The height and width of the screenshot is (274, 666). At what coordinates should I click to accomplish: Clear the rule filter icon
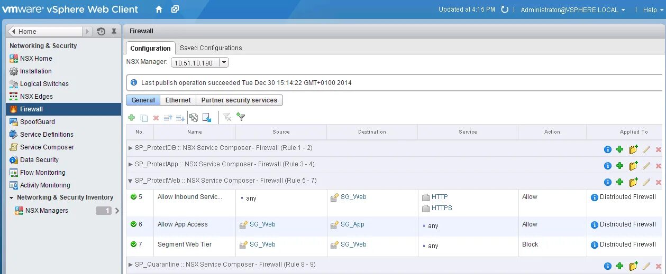[x=227, y=117]
